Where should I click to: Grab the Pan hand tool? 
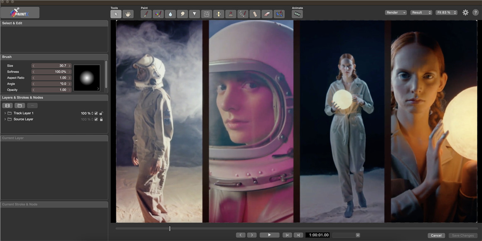(x=128, y=14)
